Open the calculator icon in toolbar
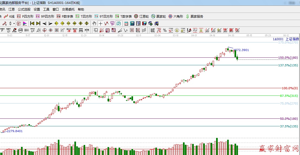Viewport: 300px width, 155px height. [x=132, y=23]
